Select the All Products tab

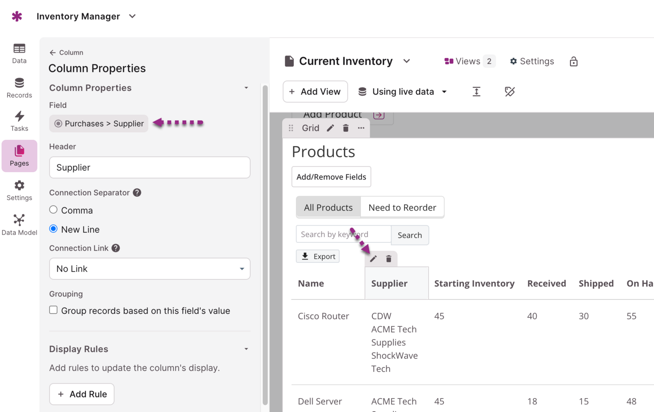pyautogui.click(x=328, y=208)
